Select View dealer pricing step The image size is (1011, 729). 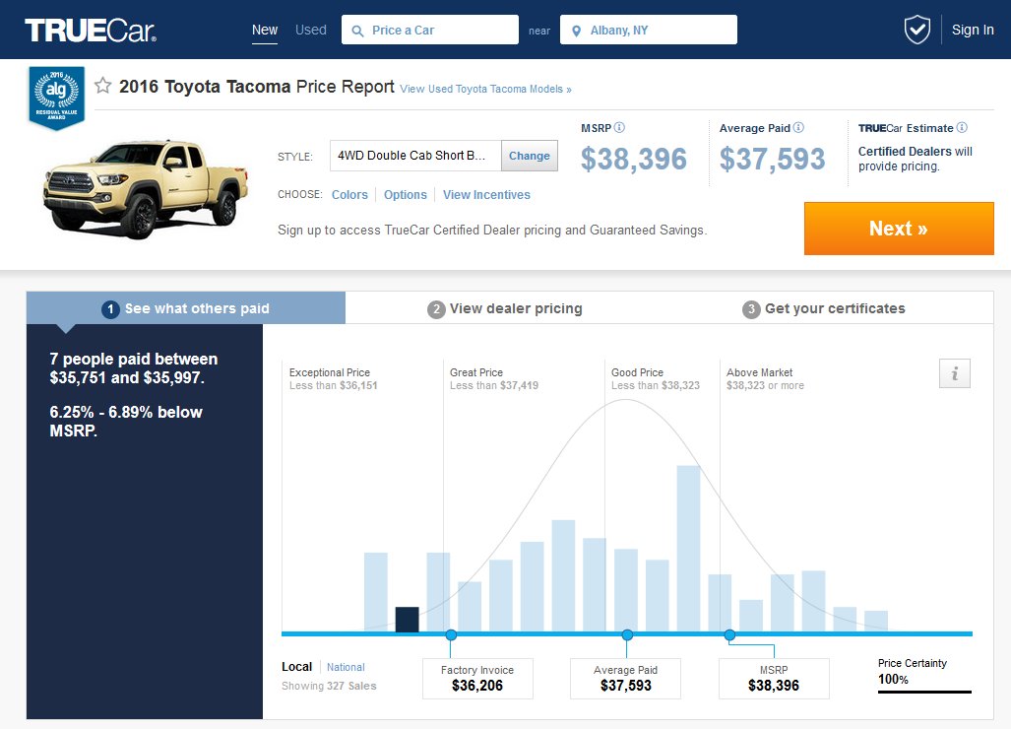(x=505, y=308)
